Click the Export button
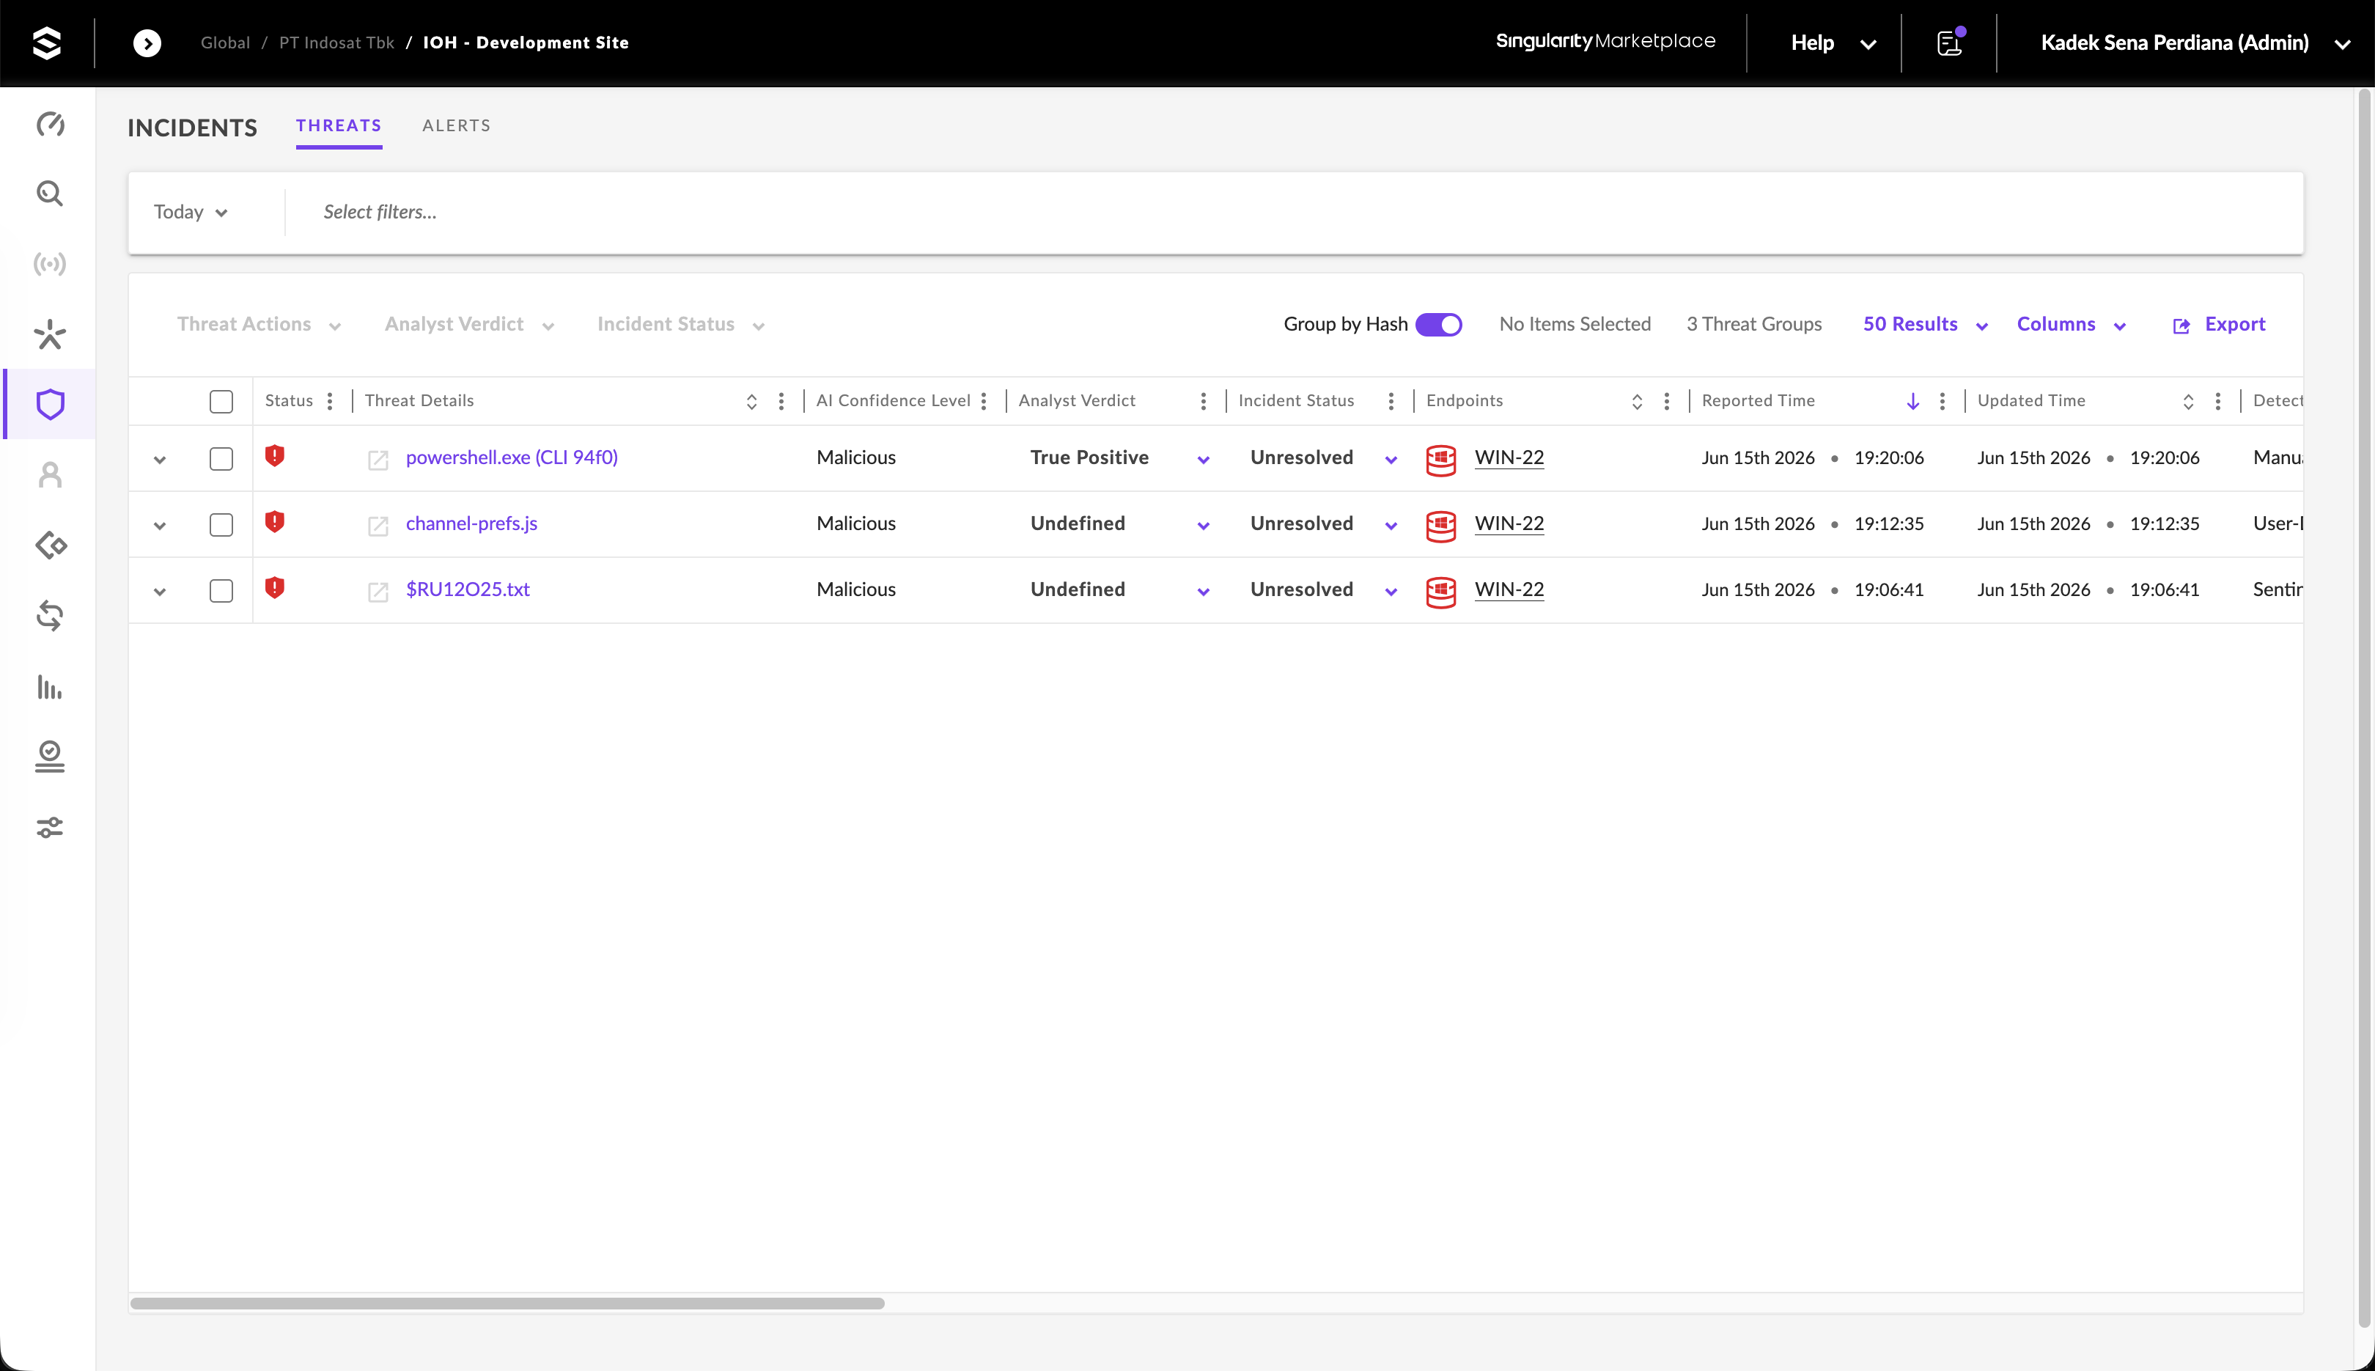The height and width of the screenshot is (1371, 2375). point(2220,324)
